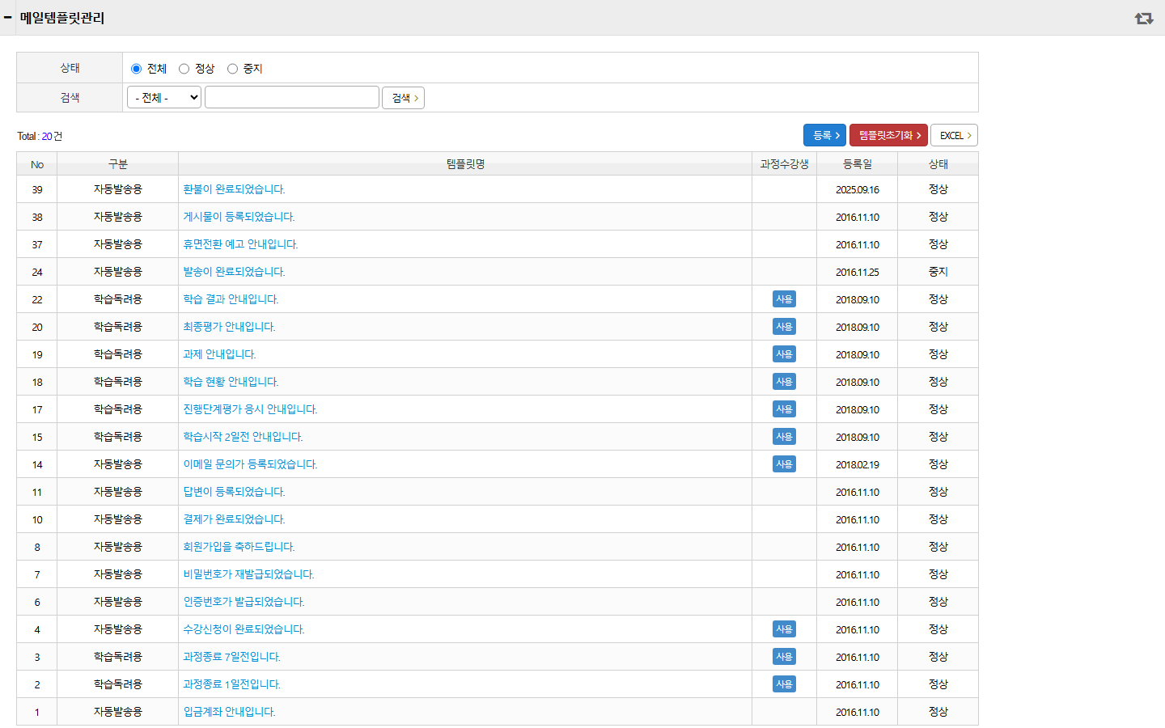
Task: Open template 비밀번호가 재발급되었습니다.
Action: coord(248,574)
